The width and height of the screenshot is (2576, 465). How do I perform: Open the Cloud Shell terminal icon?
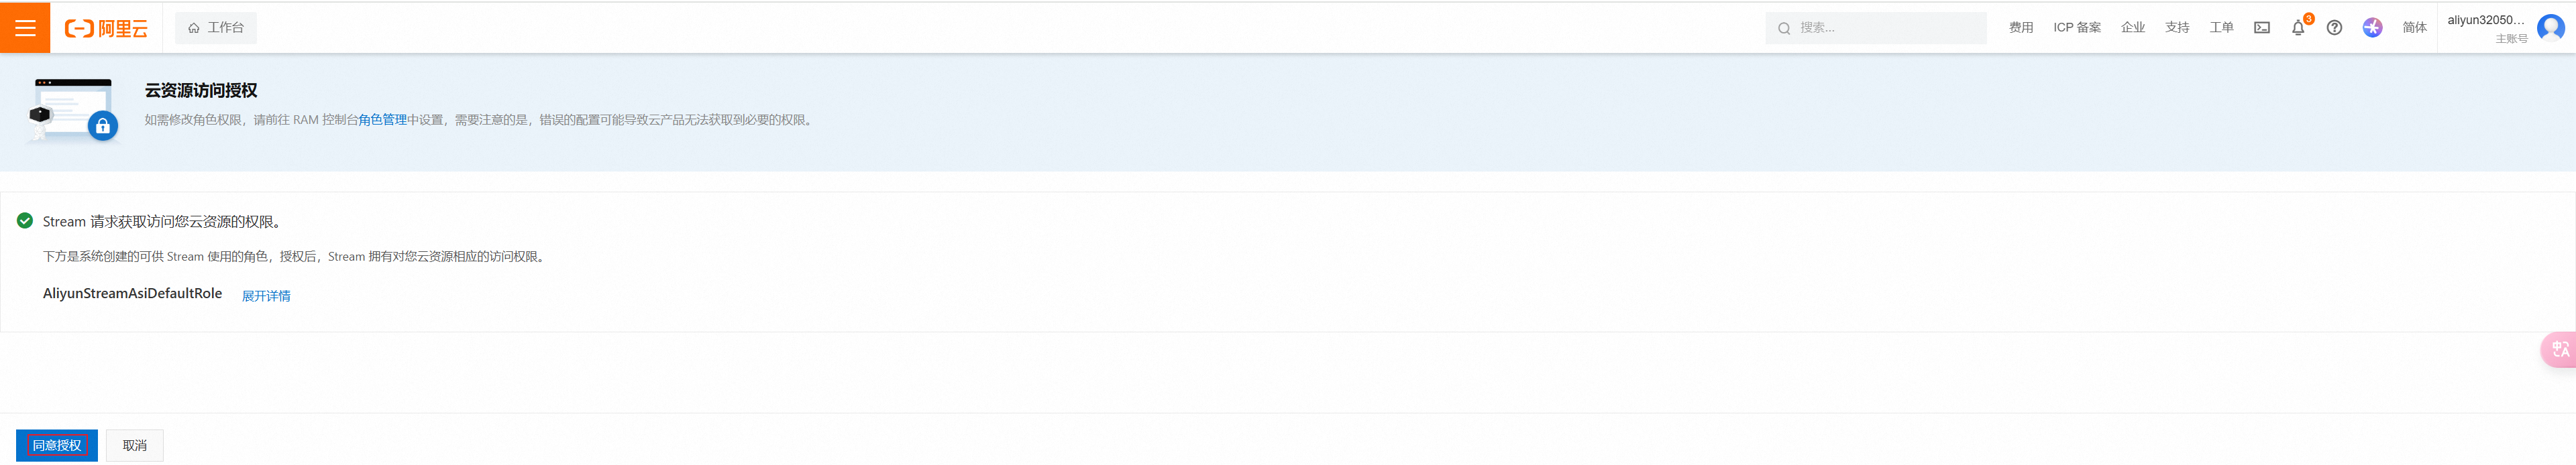2261,28
